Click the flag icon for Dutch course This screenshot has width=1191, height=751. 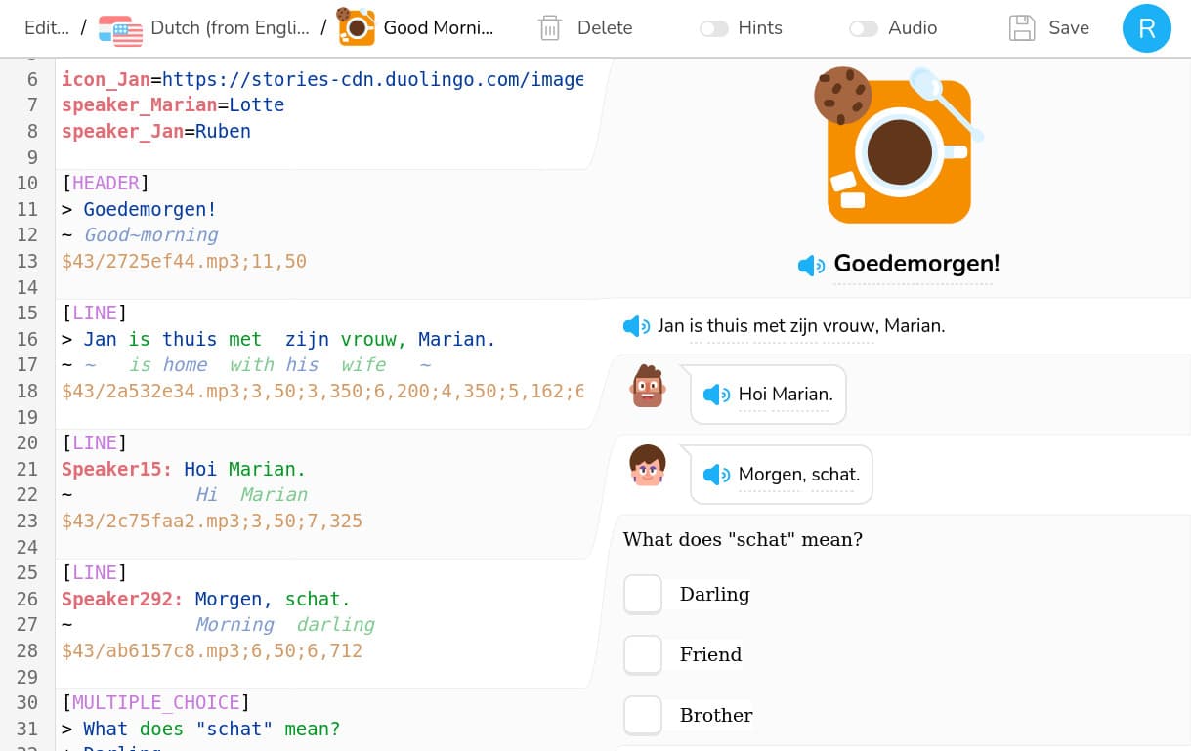click(x=120, y=28)
